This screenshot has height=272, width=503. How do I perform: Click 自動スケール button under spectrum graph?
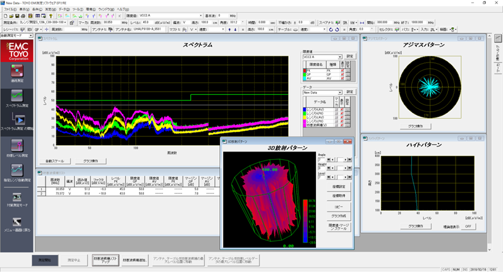[x=56, y=161]
